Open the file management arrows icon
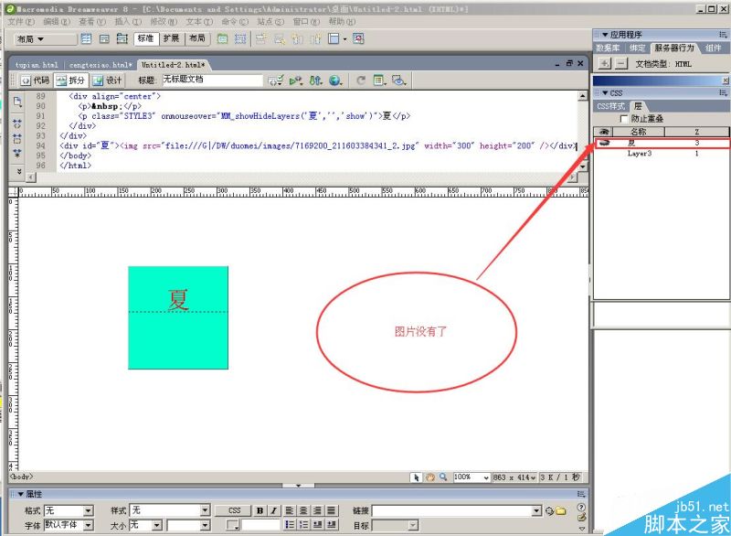731x536 pixels. click(x=315, y=80)
